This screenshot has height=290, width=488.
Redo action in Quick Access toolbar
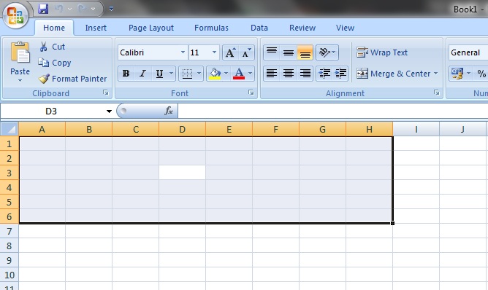[82, 9]
